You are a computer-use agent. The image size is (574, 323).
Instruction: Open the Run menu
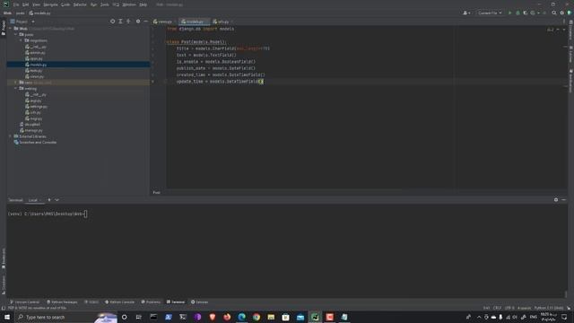tap(93, 4)
